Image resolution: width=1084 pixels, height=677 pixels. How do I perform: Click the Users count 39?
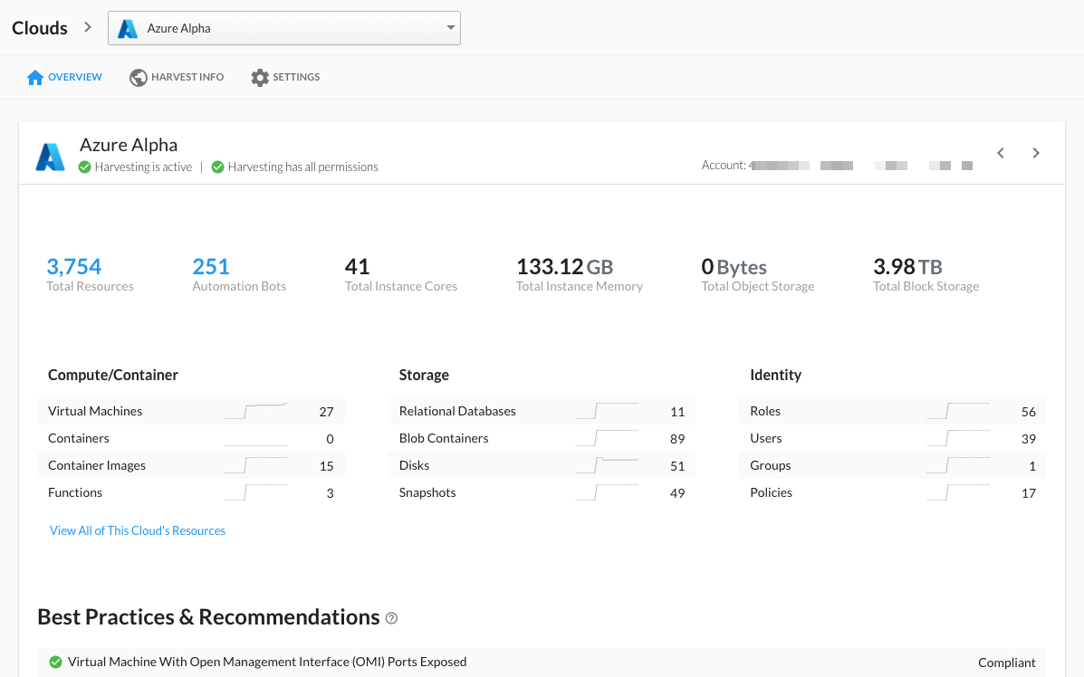pos(1029,439)
